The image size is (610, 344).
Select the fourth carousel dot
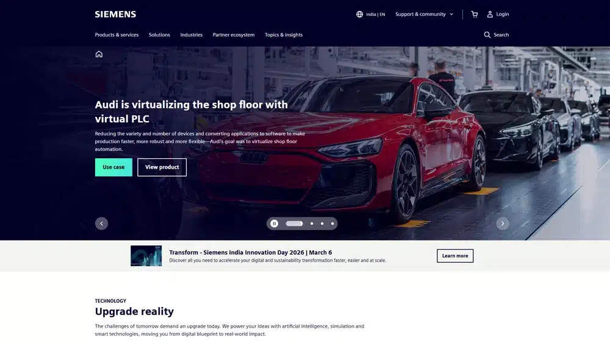tap(332, 223)
